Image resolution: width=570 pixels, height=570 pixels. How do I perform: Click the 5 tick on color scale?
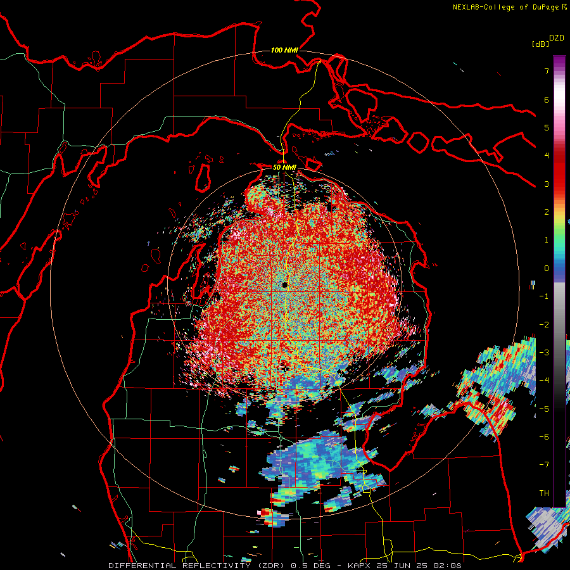pos(547,127)
